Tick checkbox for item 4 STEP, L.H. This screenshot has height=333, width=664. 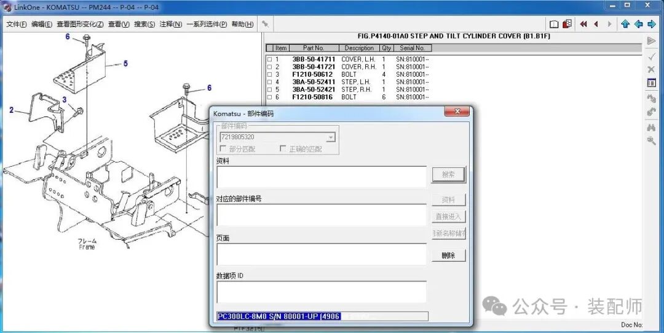pos(269,82)
